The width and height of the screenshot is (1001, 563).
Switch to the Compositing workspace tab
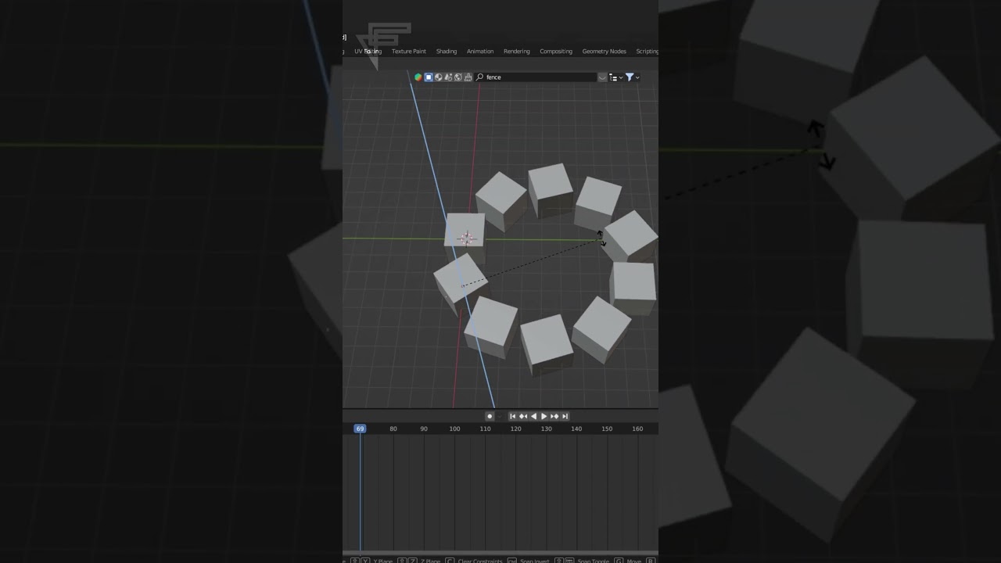pyautogui.click(x=556, y=52)
